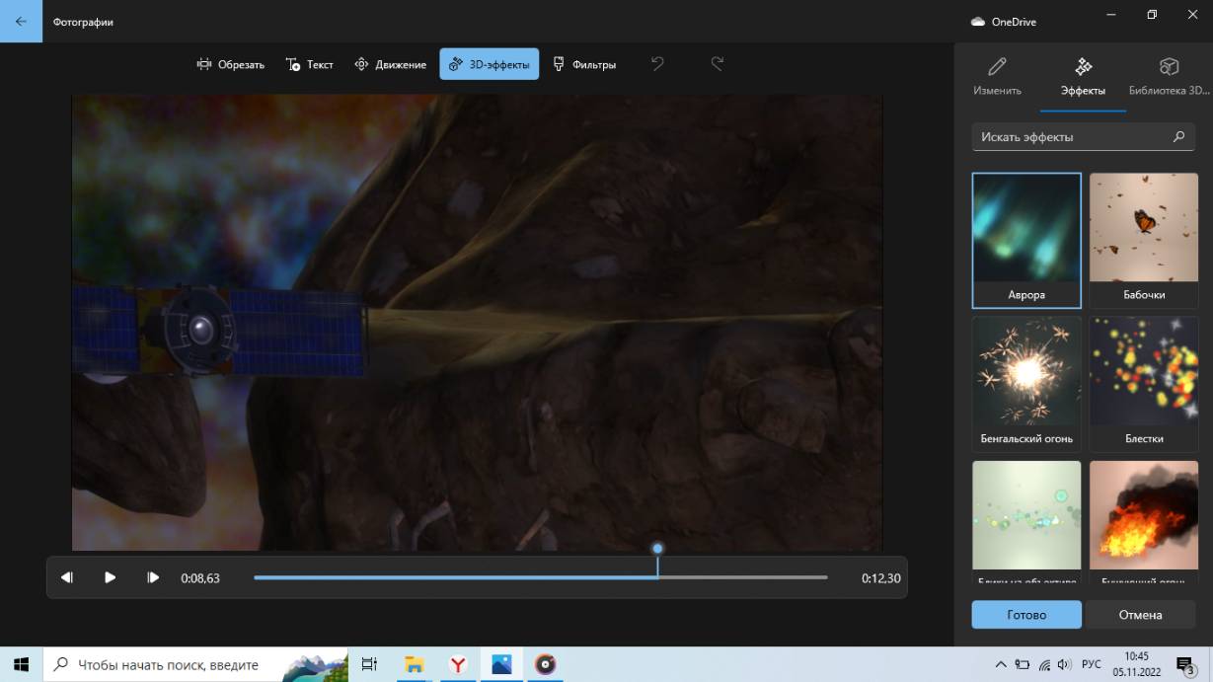1213x682 pixels.
Task: Choose the Аврора effect thumbnail
Action: pos(1026,240)
